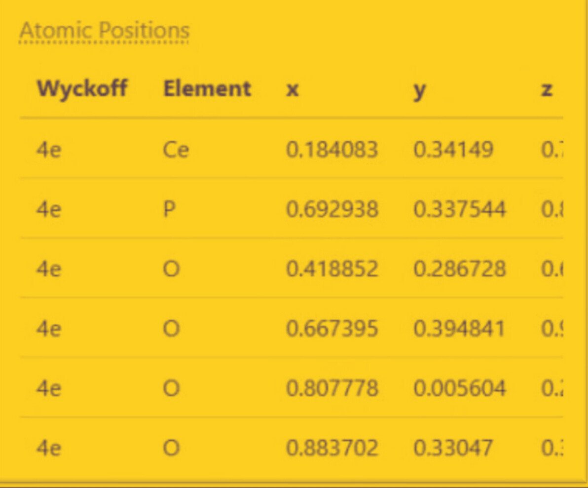The height and width of the screenshot is (488, 588).
Task: Click the Element column header
Action: [x=207, y=89]
